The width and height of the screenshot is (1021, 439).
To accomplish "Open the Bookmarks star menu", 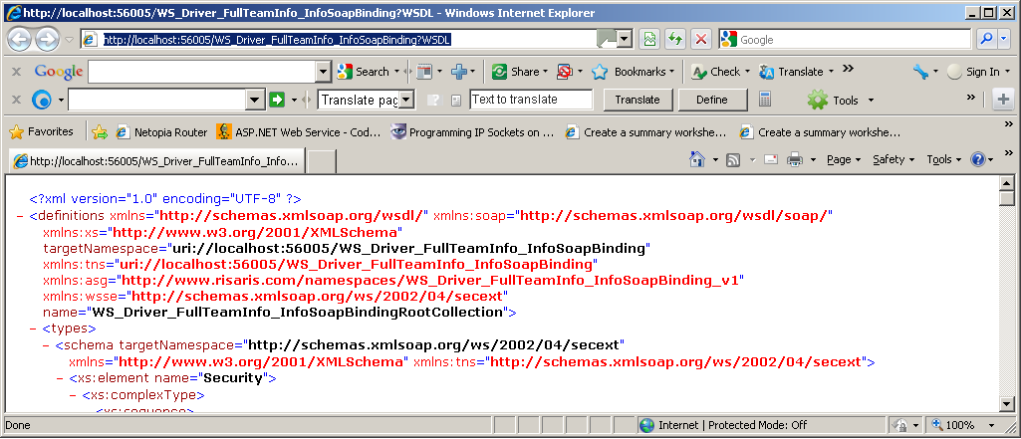I will pos(633,72).
